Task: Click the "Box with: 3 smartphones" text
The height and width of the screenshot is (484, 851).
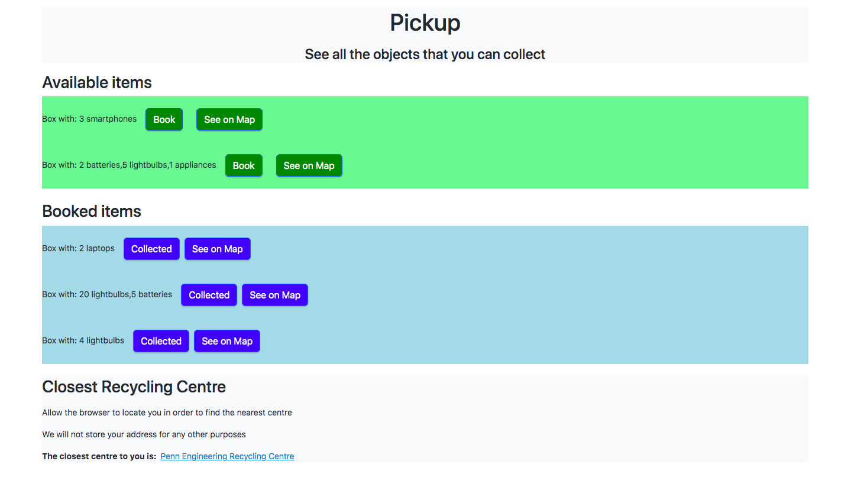Action: [x=89, y=119]
